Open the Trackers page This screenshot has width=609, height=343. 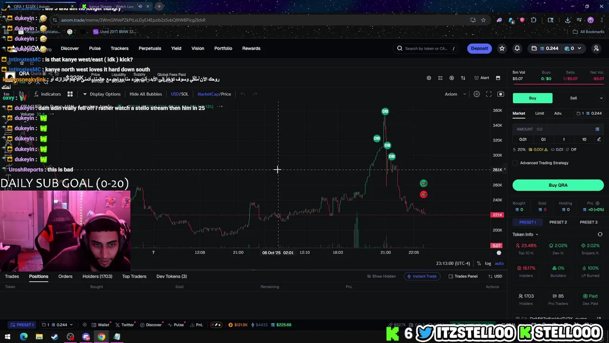pyautogui.click(x=119, y=48)
